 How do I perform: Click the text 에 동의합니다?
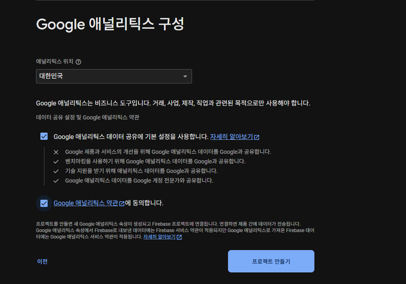click(144, 203)
